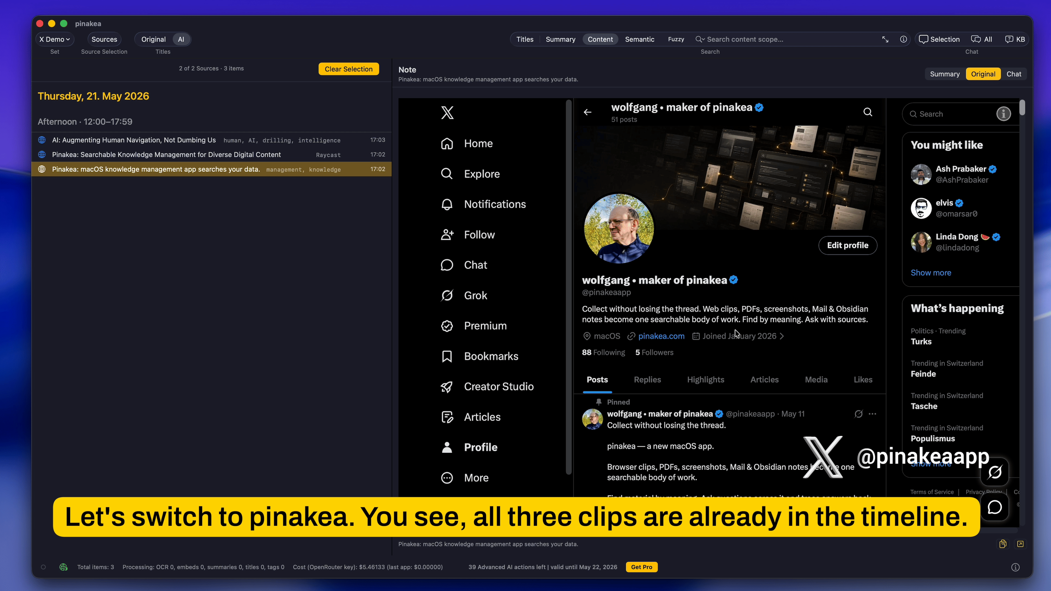Switch to the Replies tab
The width and height of the screenshot is (1051, 591).
click(x=648, y=380)
